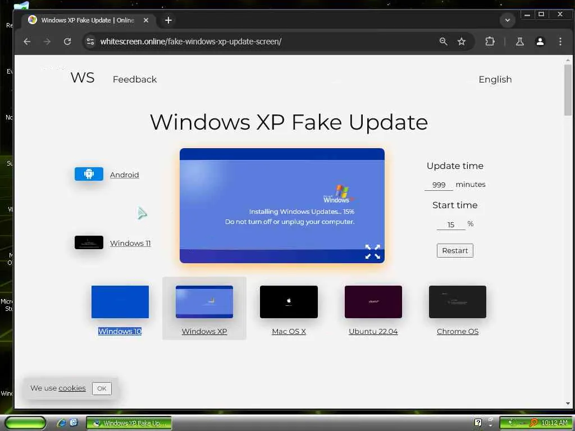This screenshot has width=575, height=431.
Task: Open the Chrome OS text link
Action: pyautogui.click(x=458, y=331)
